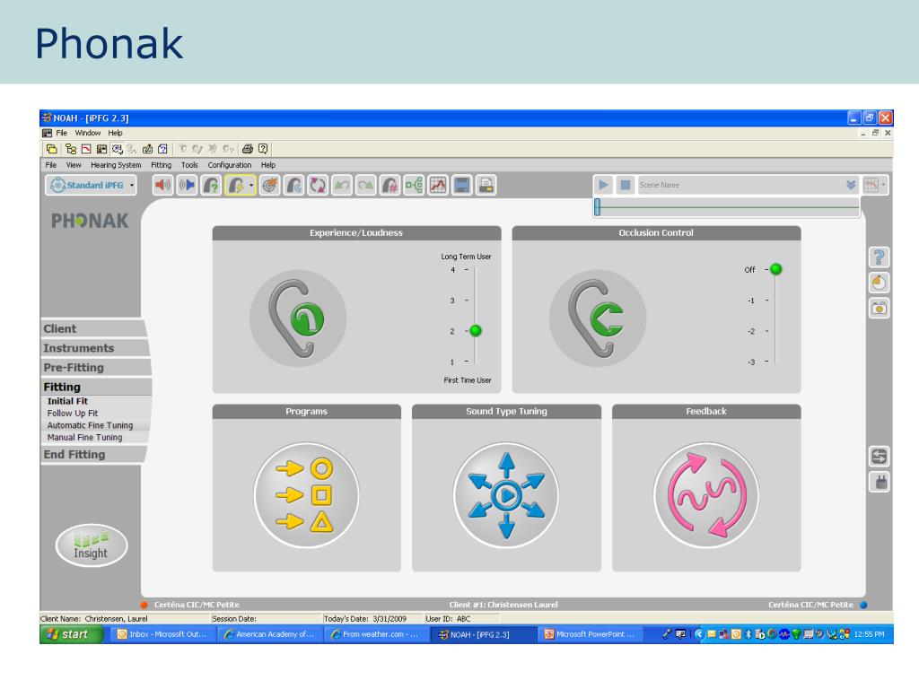Select Follow Up Fit

[x=73, y=413]
